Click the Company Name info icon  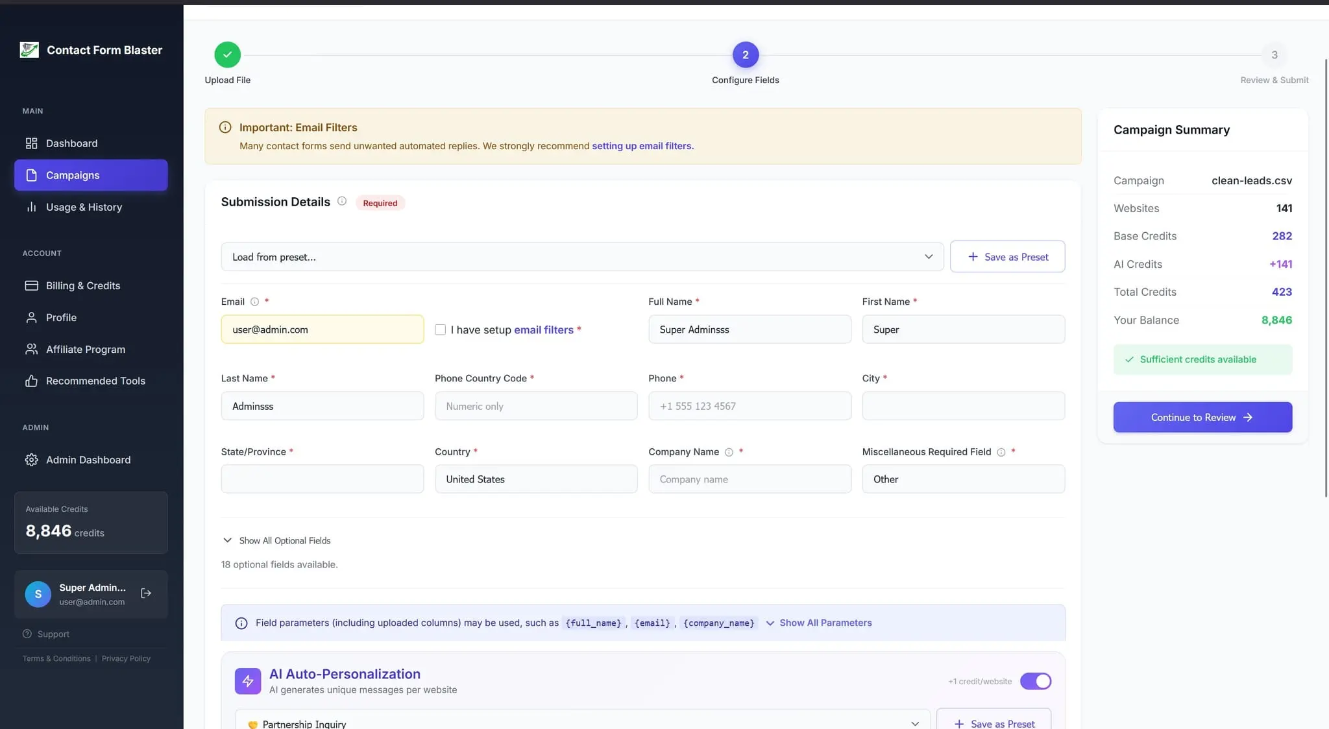729,452
